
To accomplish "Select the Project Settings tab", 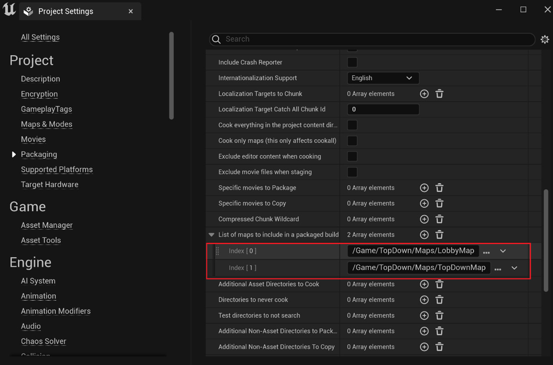I will click(x=80, y=11).
